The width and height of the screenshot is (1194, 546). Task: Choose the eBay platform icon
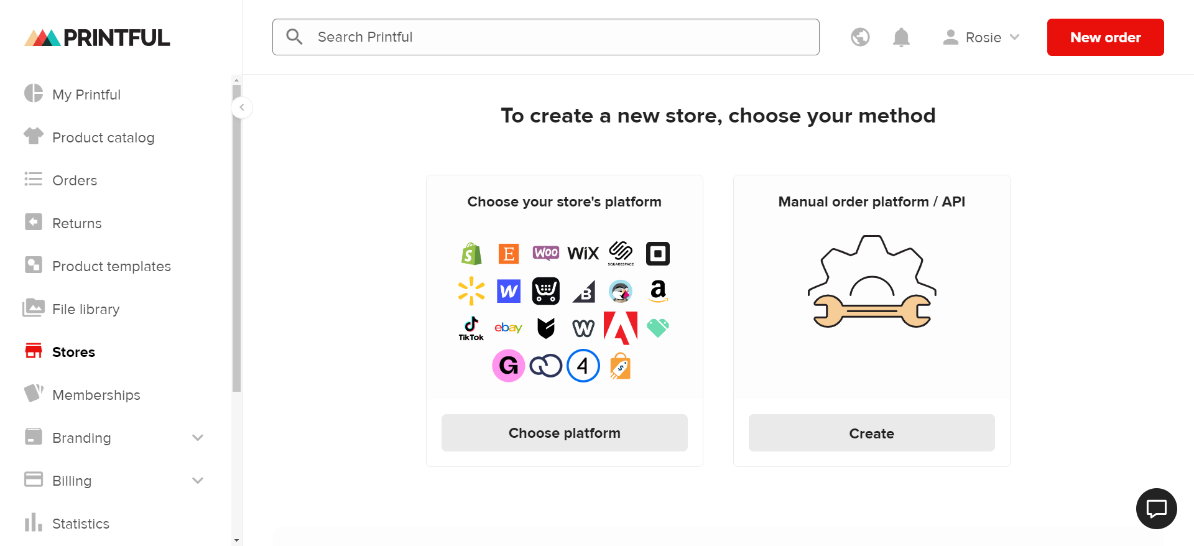[x=509, y=328]
